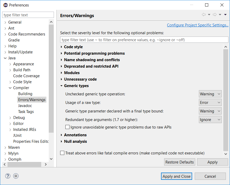Open the Help question mark icon
Viewport: 230px width, 185px height.
(x=8, y=176)
